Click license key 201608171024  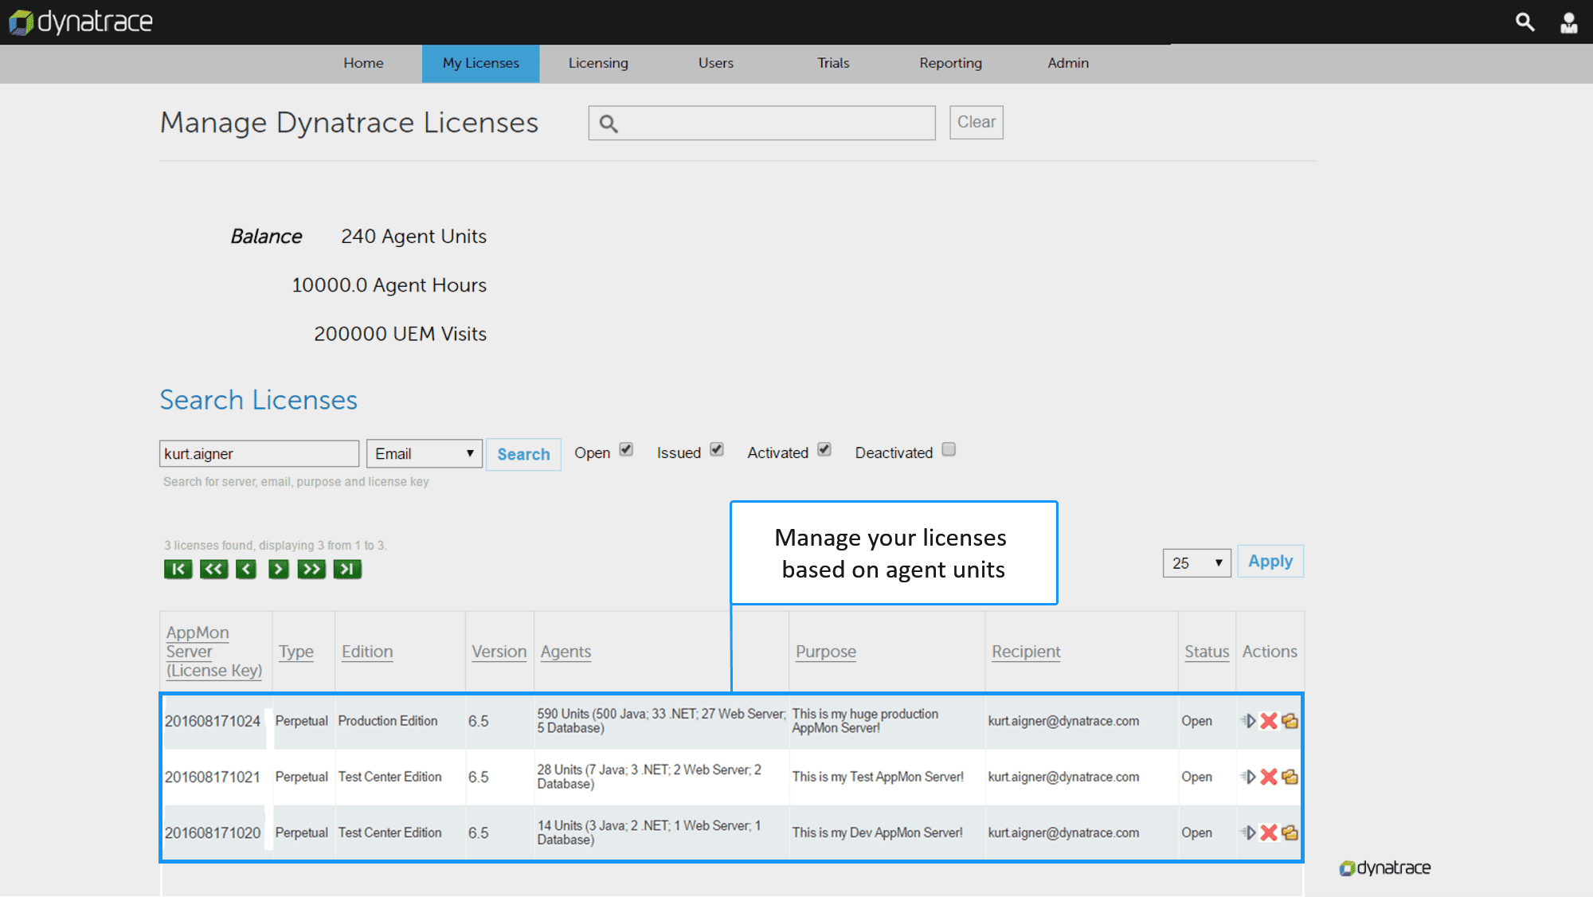point(213,721)
